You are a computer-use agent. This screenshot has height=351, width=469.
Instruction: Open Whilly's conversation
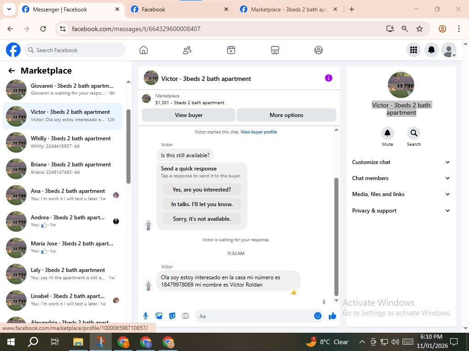click(x=62, y=142)
